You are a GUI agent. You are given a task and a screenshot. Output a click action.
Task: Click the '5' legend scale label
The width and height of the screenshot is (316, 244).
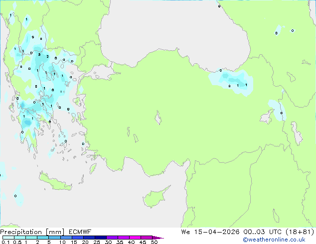(49, 242)
